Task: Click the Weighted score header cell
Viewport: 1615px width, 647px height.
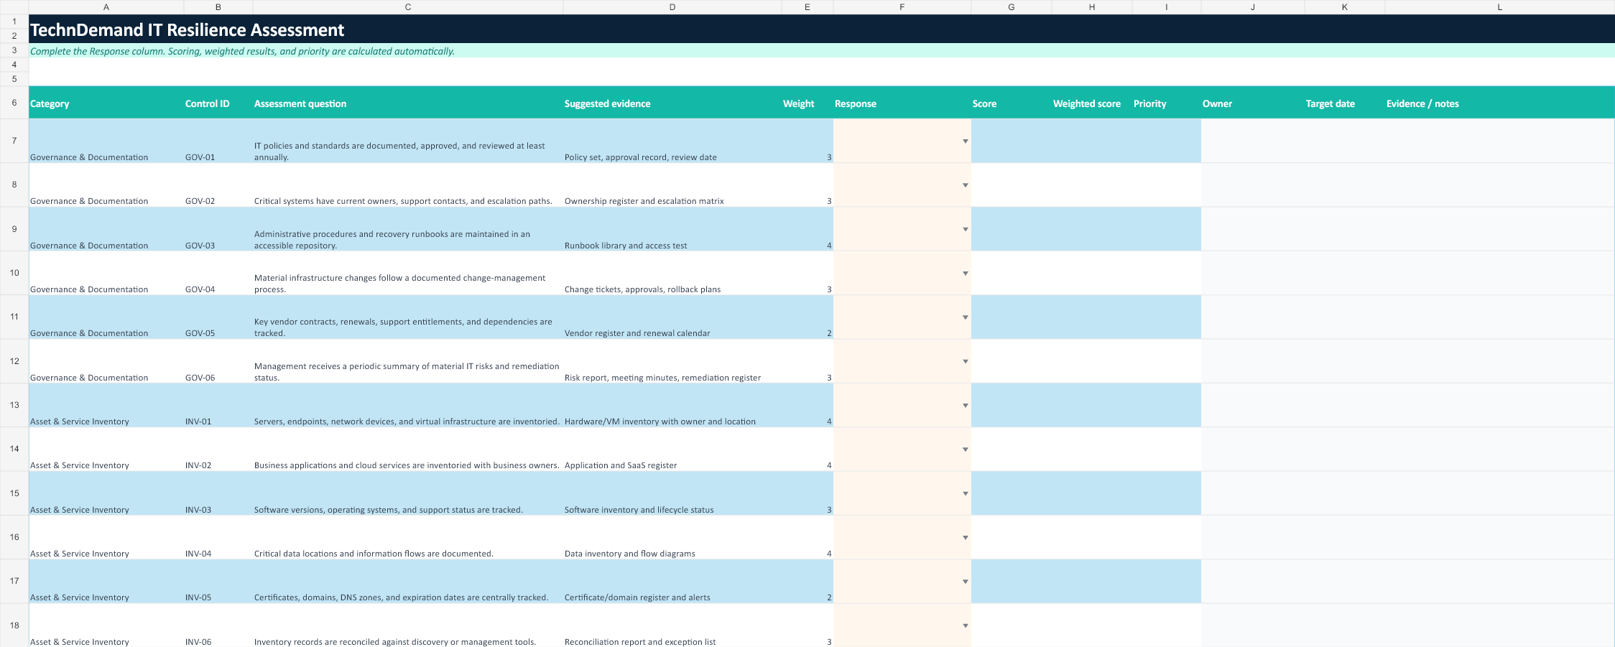Action: coord(1092,103)
